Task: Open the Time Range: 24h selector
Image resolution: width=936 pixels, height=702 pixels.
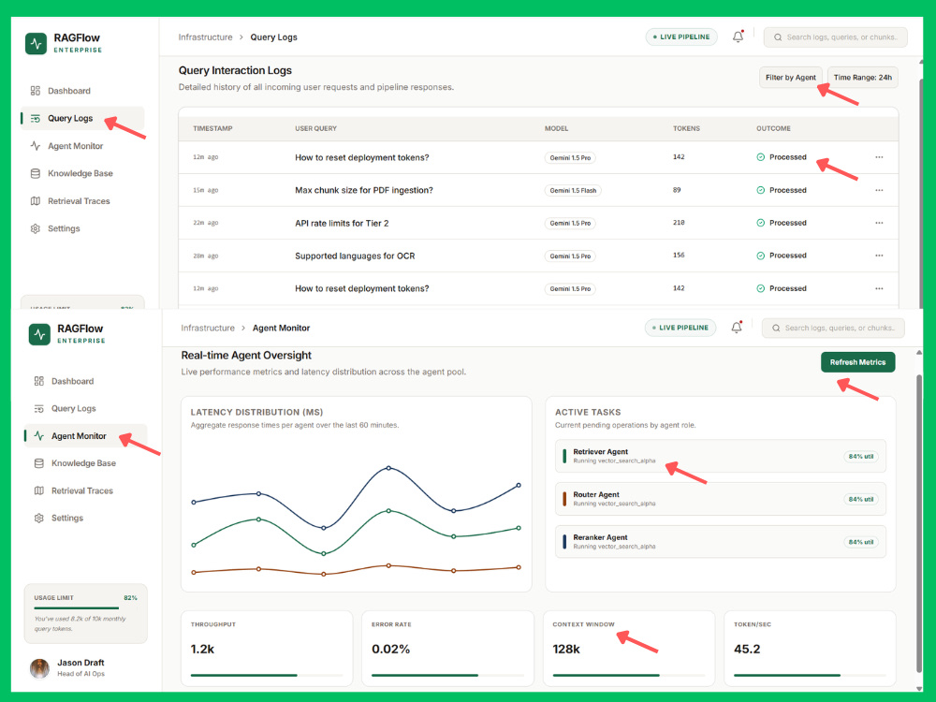Action: (863, 78)
